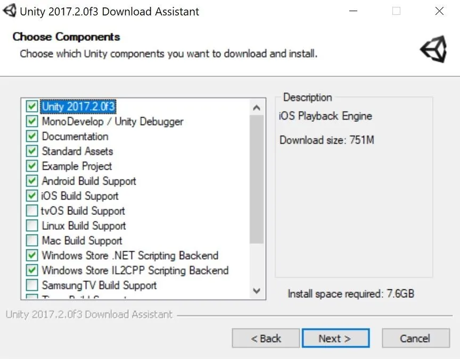Enable Mac Build Support checkbox

tap(32, 240)
